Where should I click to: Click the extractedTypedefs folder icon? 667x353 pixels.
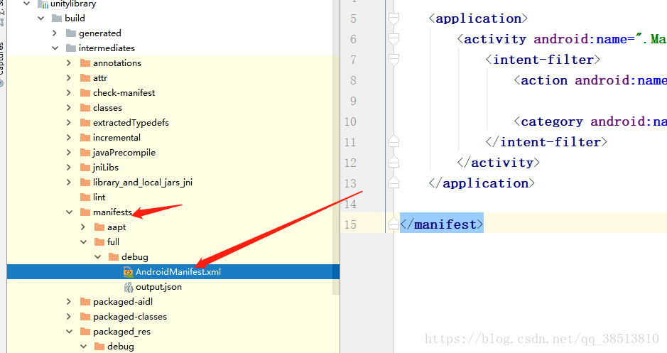click(x=85, y=122)
